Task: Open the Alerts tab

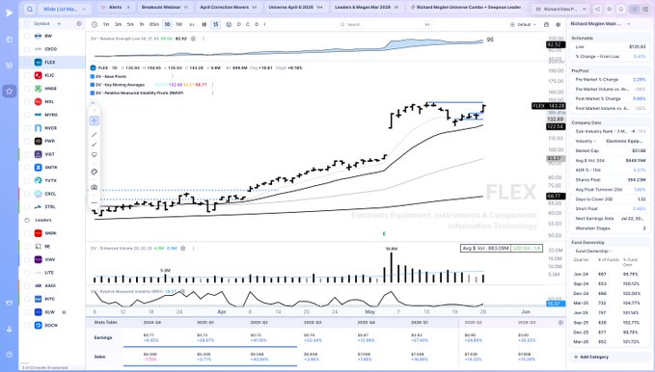Action: (116, 8)
